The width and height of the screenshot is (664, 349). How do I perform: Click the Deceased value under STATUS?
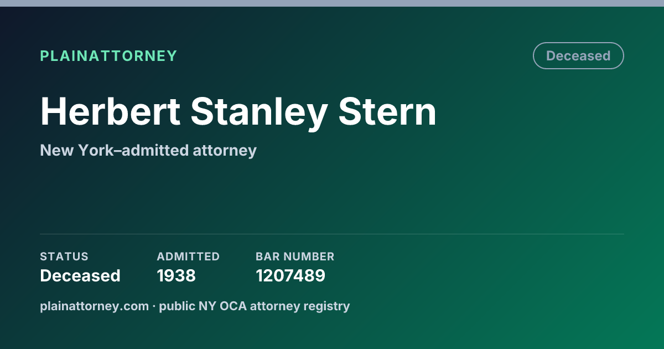point(80,275)
